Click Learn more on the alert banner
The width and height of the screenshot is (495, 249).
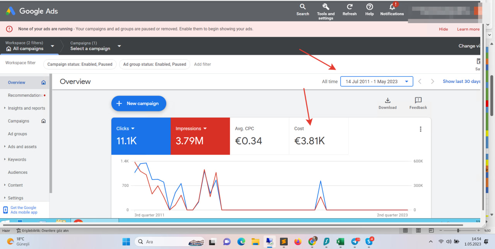point(468,29)
